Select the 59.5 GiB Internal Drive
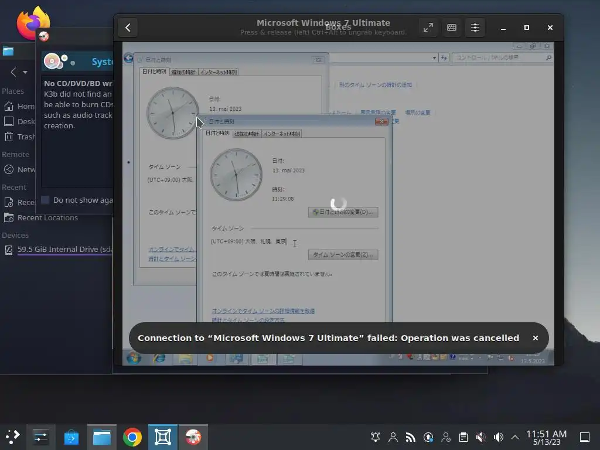Viewport: 600px width, 450px height. point(58,250)
